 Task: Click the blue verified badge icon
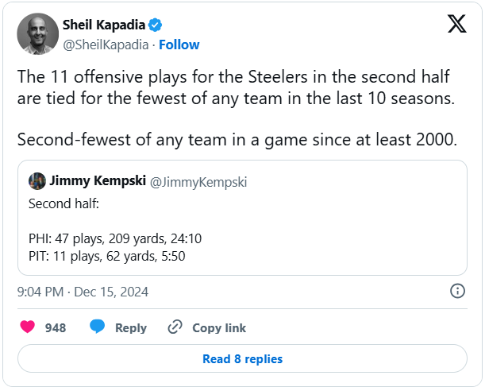(156, 25)
